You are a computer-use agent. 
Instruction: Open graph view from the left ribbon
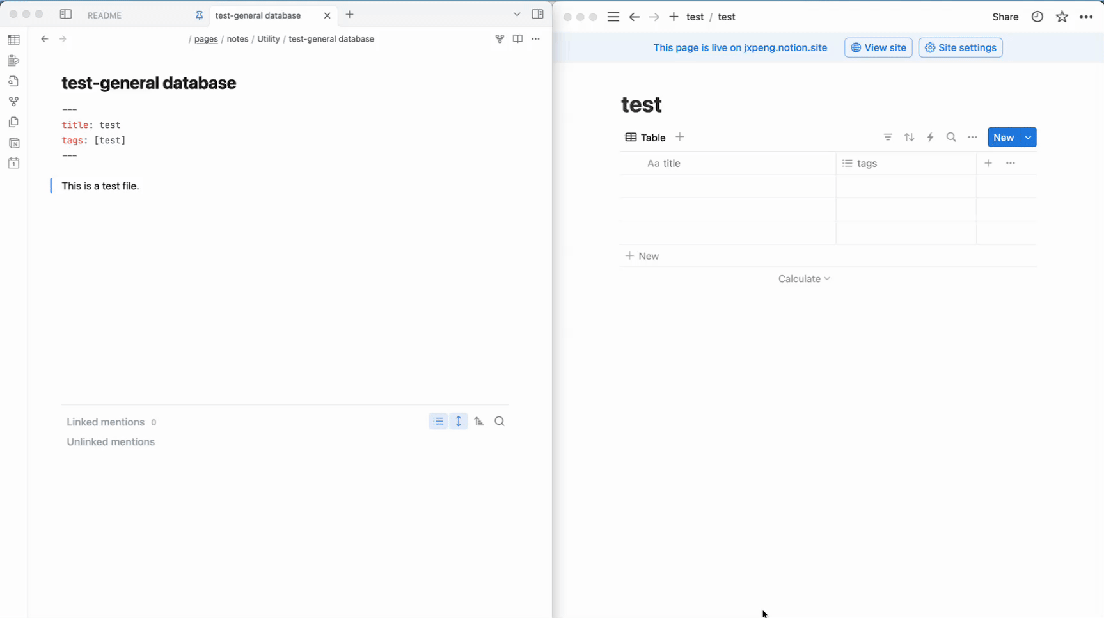[13, 102]
